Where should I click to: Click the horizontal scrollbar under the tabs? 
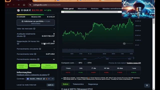[91, 12]
